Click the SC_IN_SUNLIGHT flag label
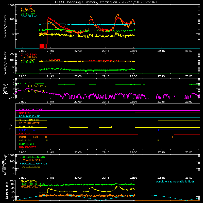203x203 pixels. 29,120
